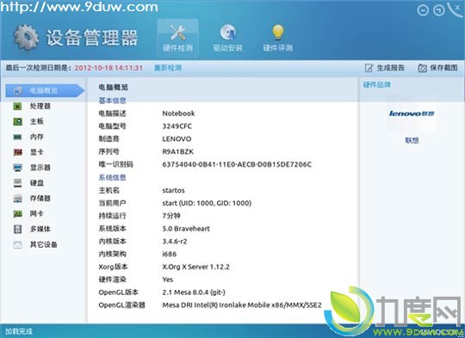
Task: Click the 基本信息 section heading
Action: 113,101
